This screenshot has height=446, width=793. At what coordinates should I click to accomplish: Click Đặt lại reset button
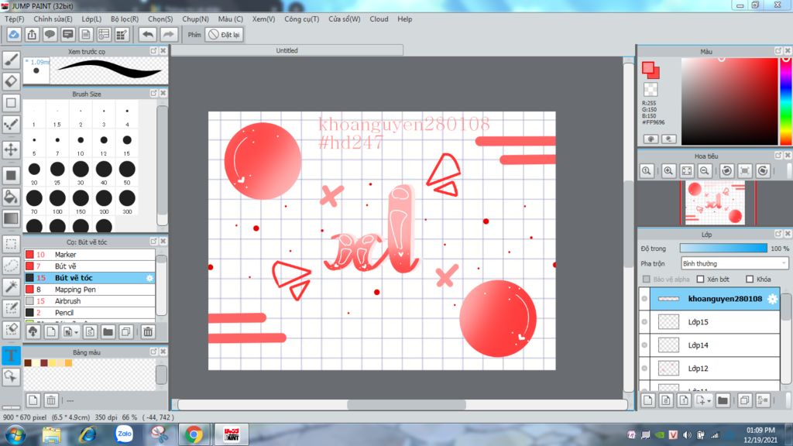(225, 35)
